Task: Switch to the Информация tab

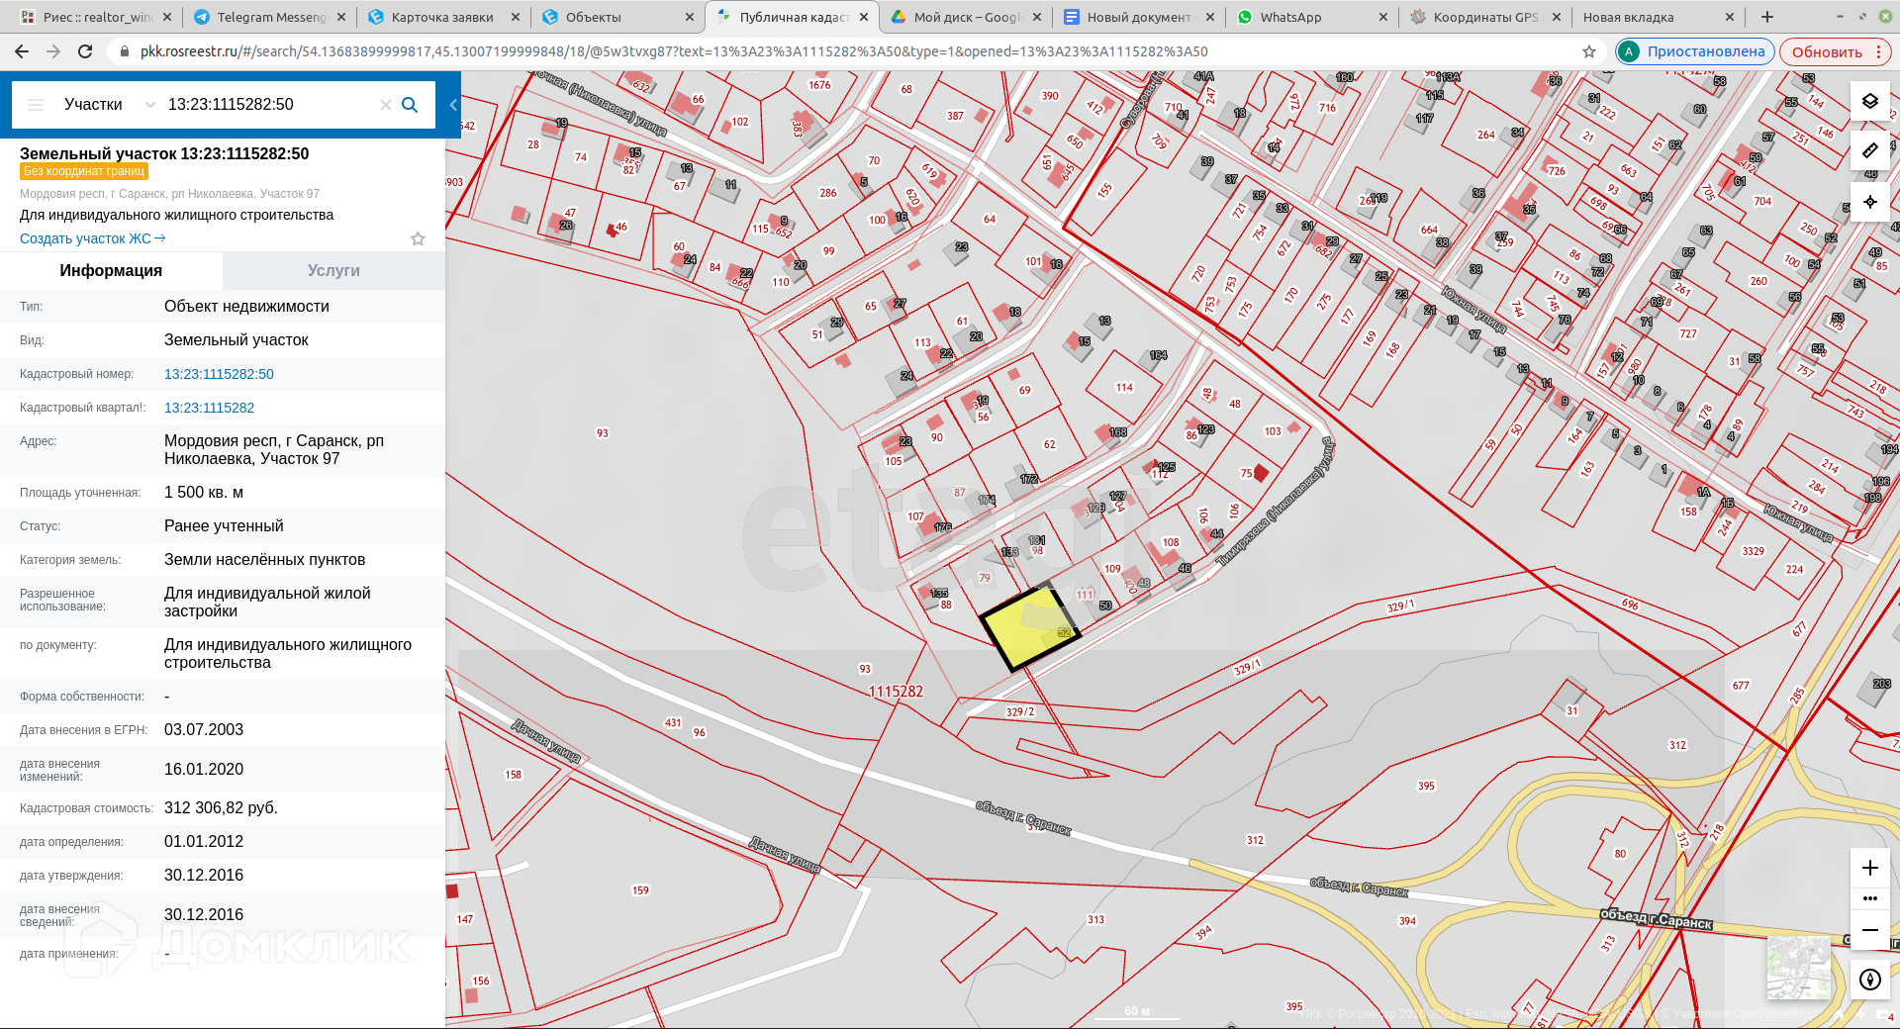Action: click(x=111, y=270)
